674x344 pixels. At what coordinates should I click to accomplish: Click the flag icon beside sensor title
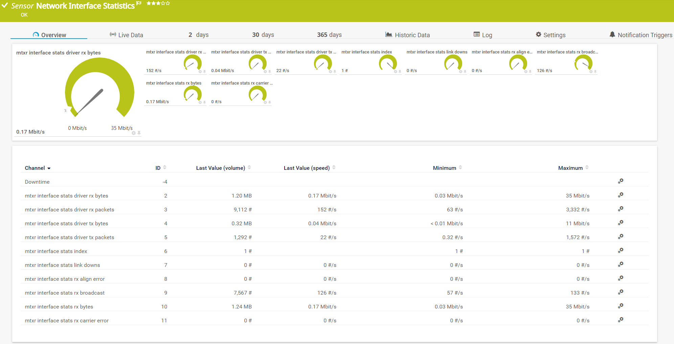point(139,3)
